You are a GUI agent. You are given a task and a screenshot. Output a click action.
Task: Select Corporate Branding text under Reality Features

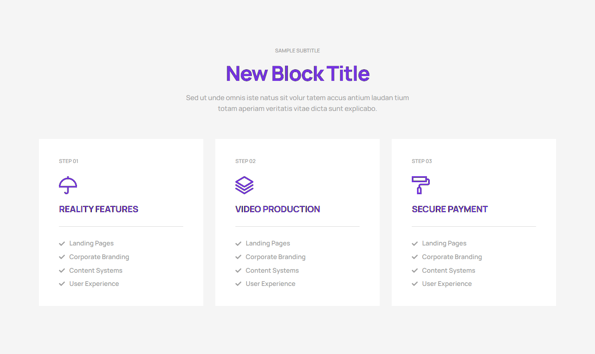click(x=99, y=257)
